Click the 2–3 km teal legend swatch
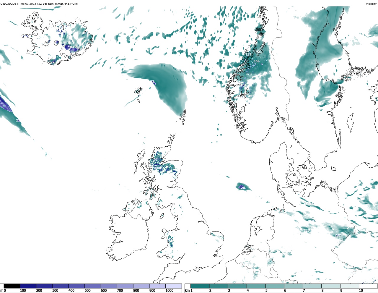Screen dimensions: 378x293 coord(219,286)
